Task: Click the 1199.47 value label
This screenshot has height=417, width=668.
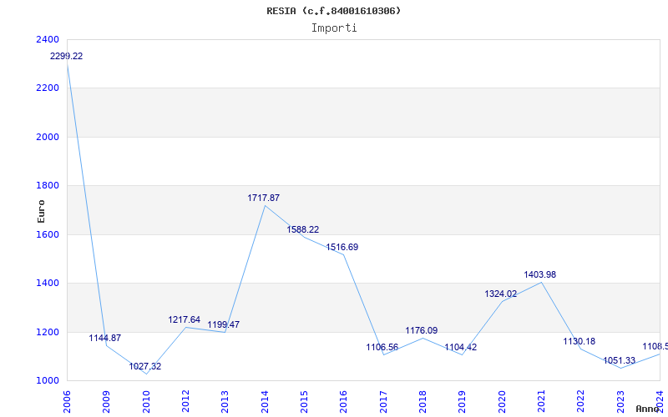Action: [x=224, y=324]
